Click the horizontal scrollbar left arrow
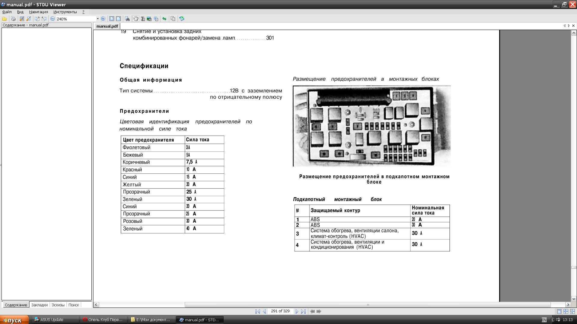 click(x=96, y=305)
